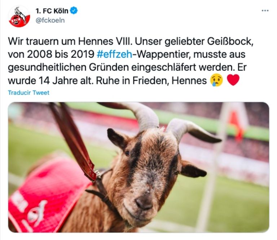Click the goat's nose in the photo
The width and height of the screenshot is (277, 240).
tap(144, 203)
